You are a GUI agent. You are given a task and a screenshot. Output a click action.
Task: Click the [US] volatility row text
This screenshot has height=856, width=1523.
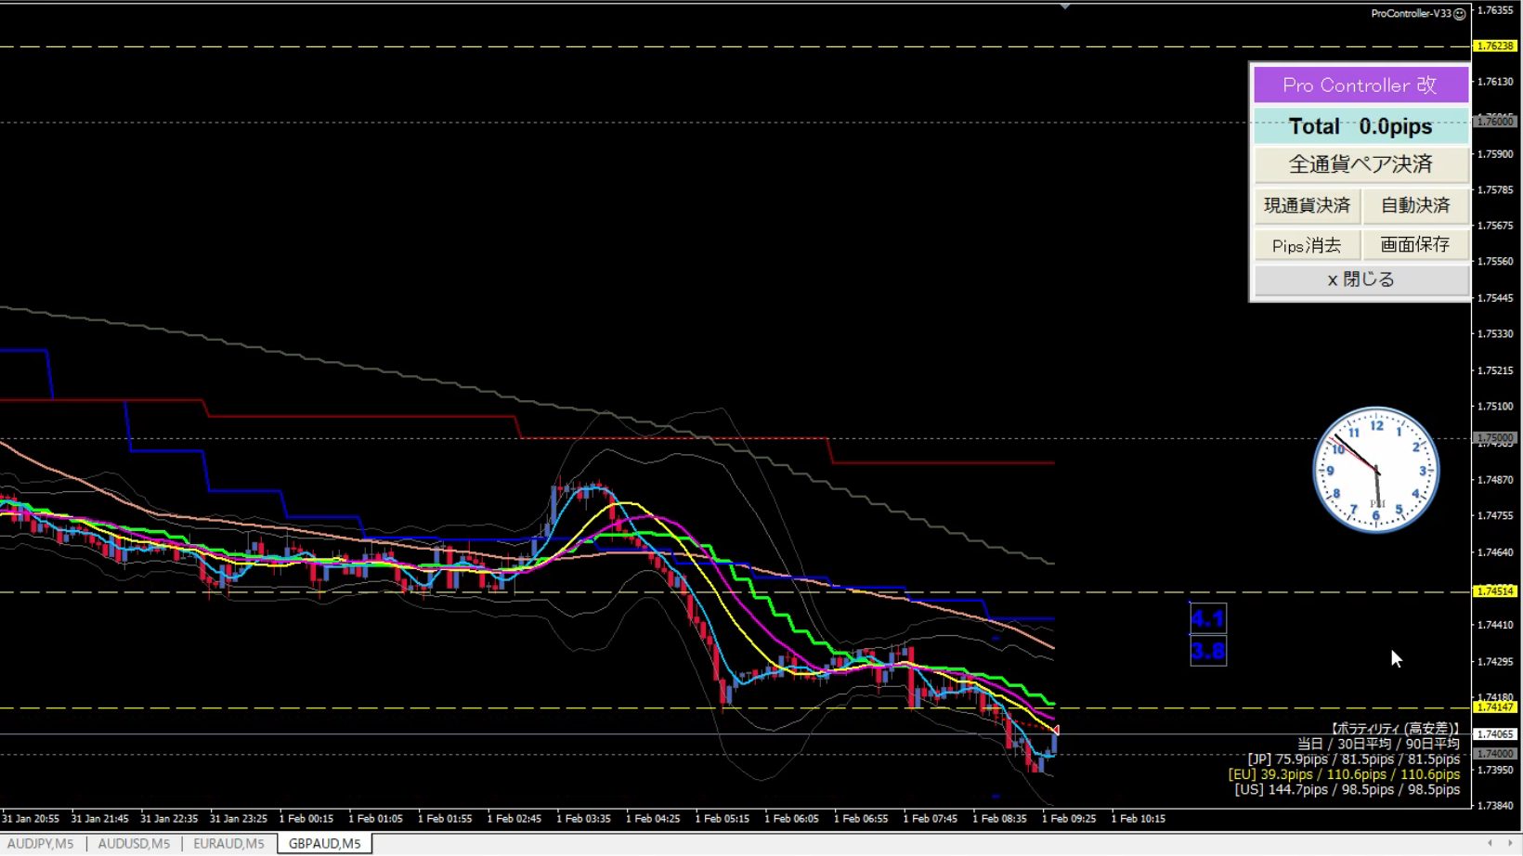click(1347, 789)
